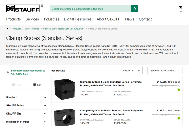Open the shopping cart
The width and height of the screenshot is (189, 126).
point(180,9)
